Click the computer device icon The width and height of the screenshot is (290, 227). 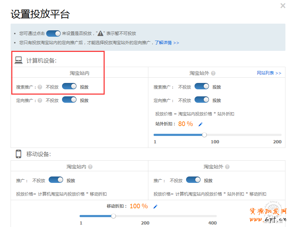[18, 60]
